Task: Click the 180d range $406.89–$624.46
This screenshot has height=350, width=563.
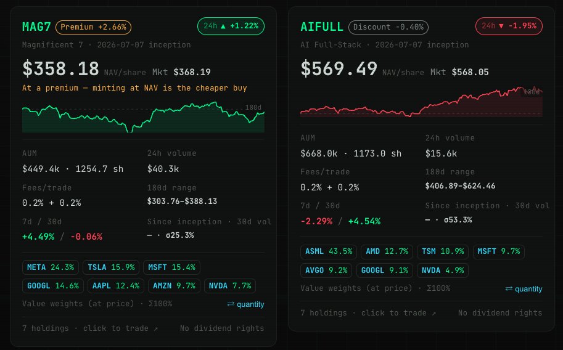Action: tap(460, 186)
